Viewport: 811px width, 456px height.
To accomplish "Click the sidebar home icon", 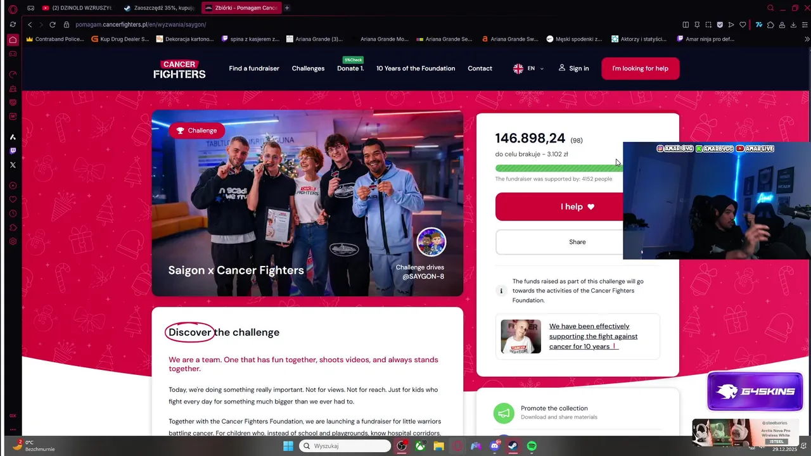I will click(13, 39).
